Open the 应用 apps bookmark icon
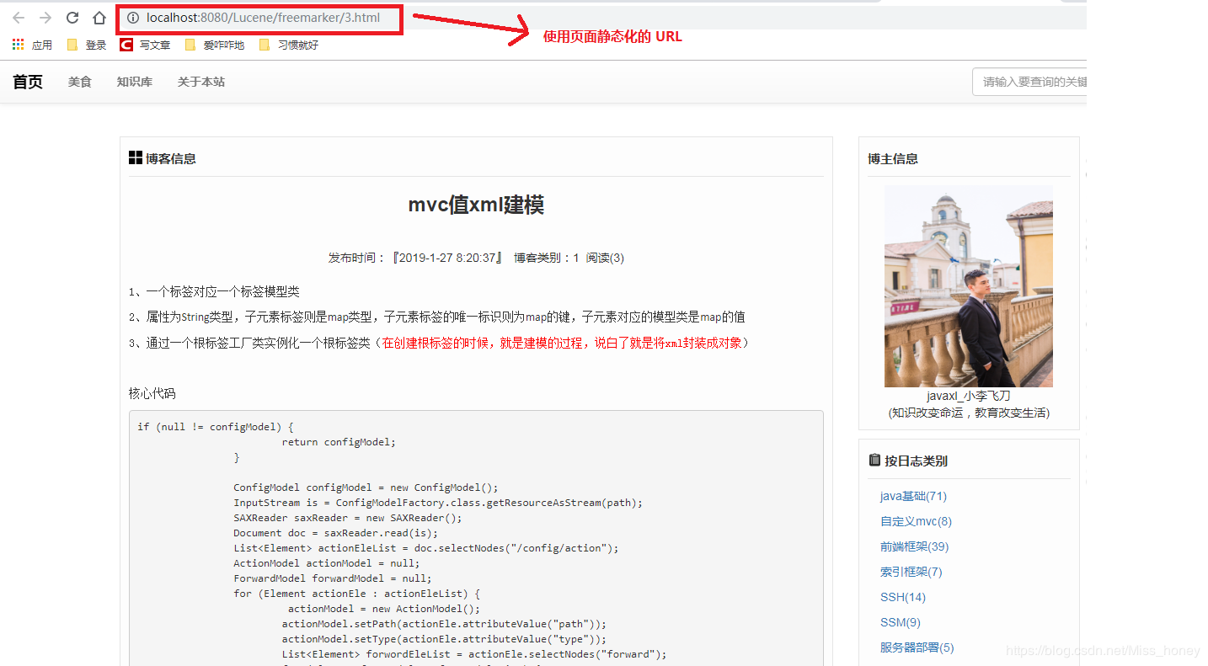This screenshot has width=1208, height=666. click(19, 45)
